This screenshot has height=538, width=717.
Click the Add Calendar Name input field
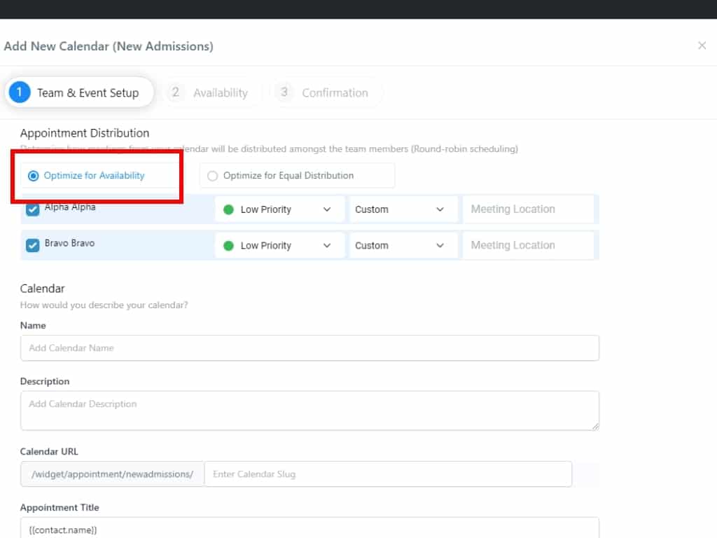(309, 348)
